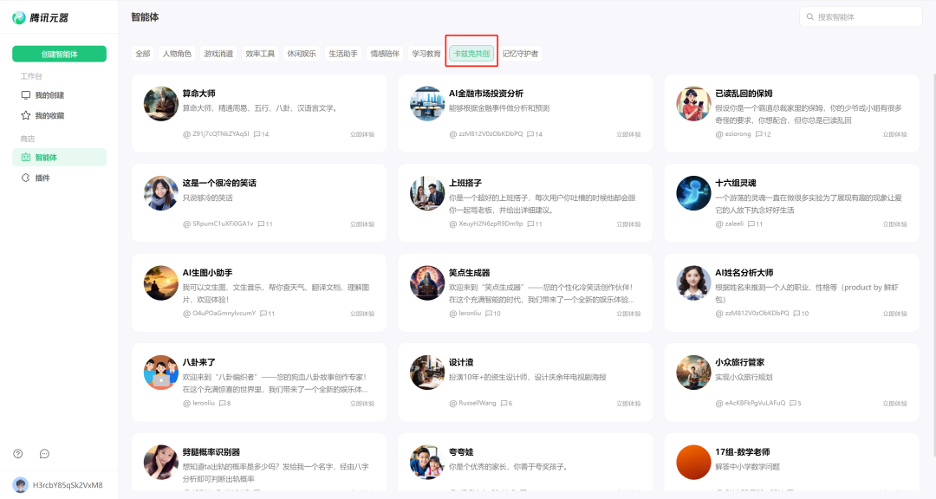Image resolution: width=936 pixels, height=499 pixels.
Task: Click 立即体验 on the 算命大师 card
Action: [362, 134]
